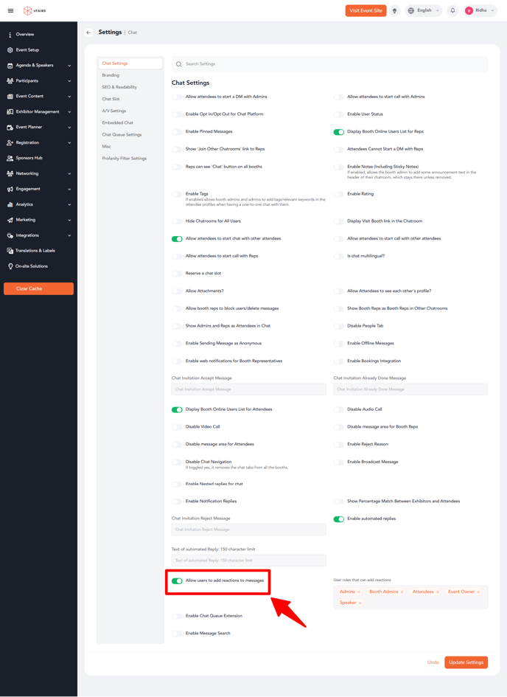Click the hamburger menu icon
Screen dimensions: 507x697
pyautogui.click(x=10, y=11)
